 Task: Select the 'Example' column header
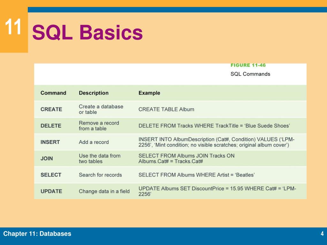click(149, 93)
